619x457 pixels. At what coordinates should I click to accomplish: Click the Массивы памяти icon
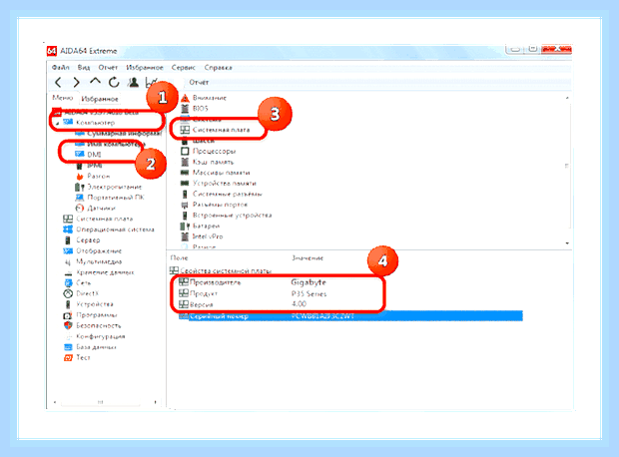click(x=185, y=173)
